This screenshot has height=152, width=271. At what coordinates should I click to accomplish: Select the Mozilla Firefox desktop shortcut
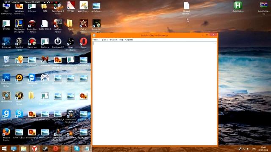pyautogui.click(x=6, y=134)
